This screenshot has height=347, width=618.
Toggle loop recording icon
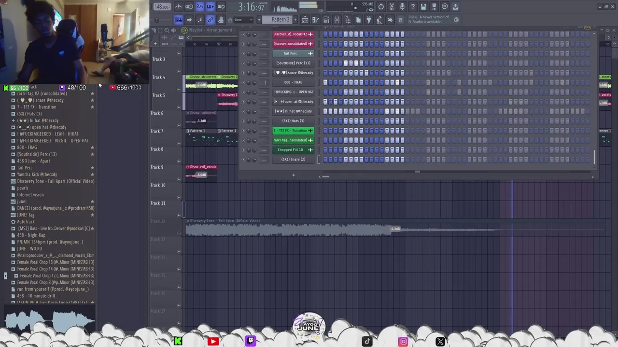coord(221,7)
